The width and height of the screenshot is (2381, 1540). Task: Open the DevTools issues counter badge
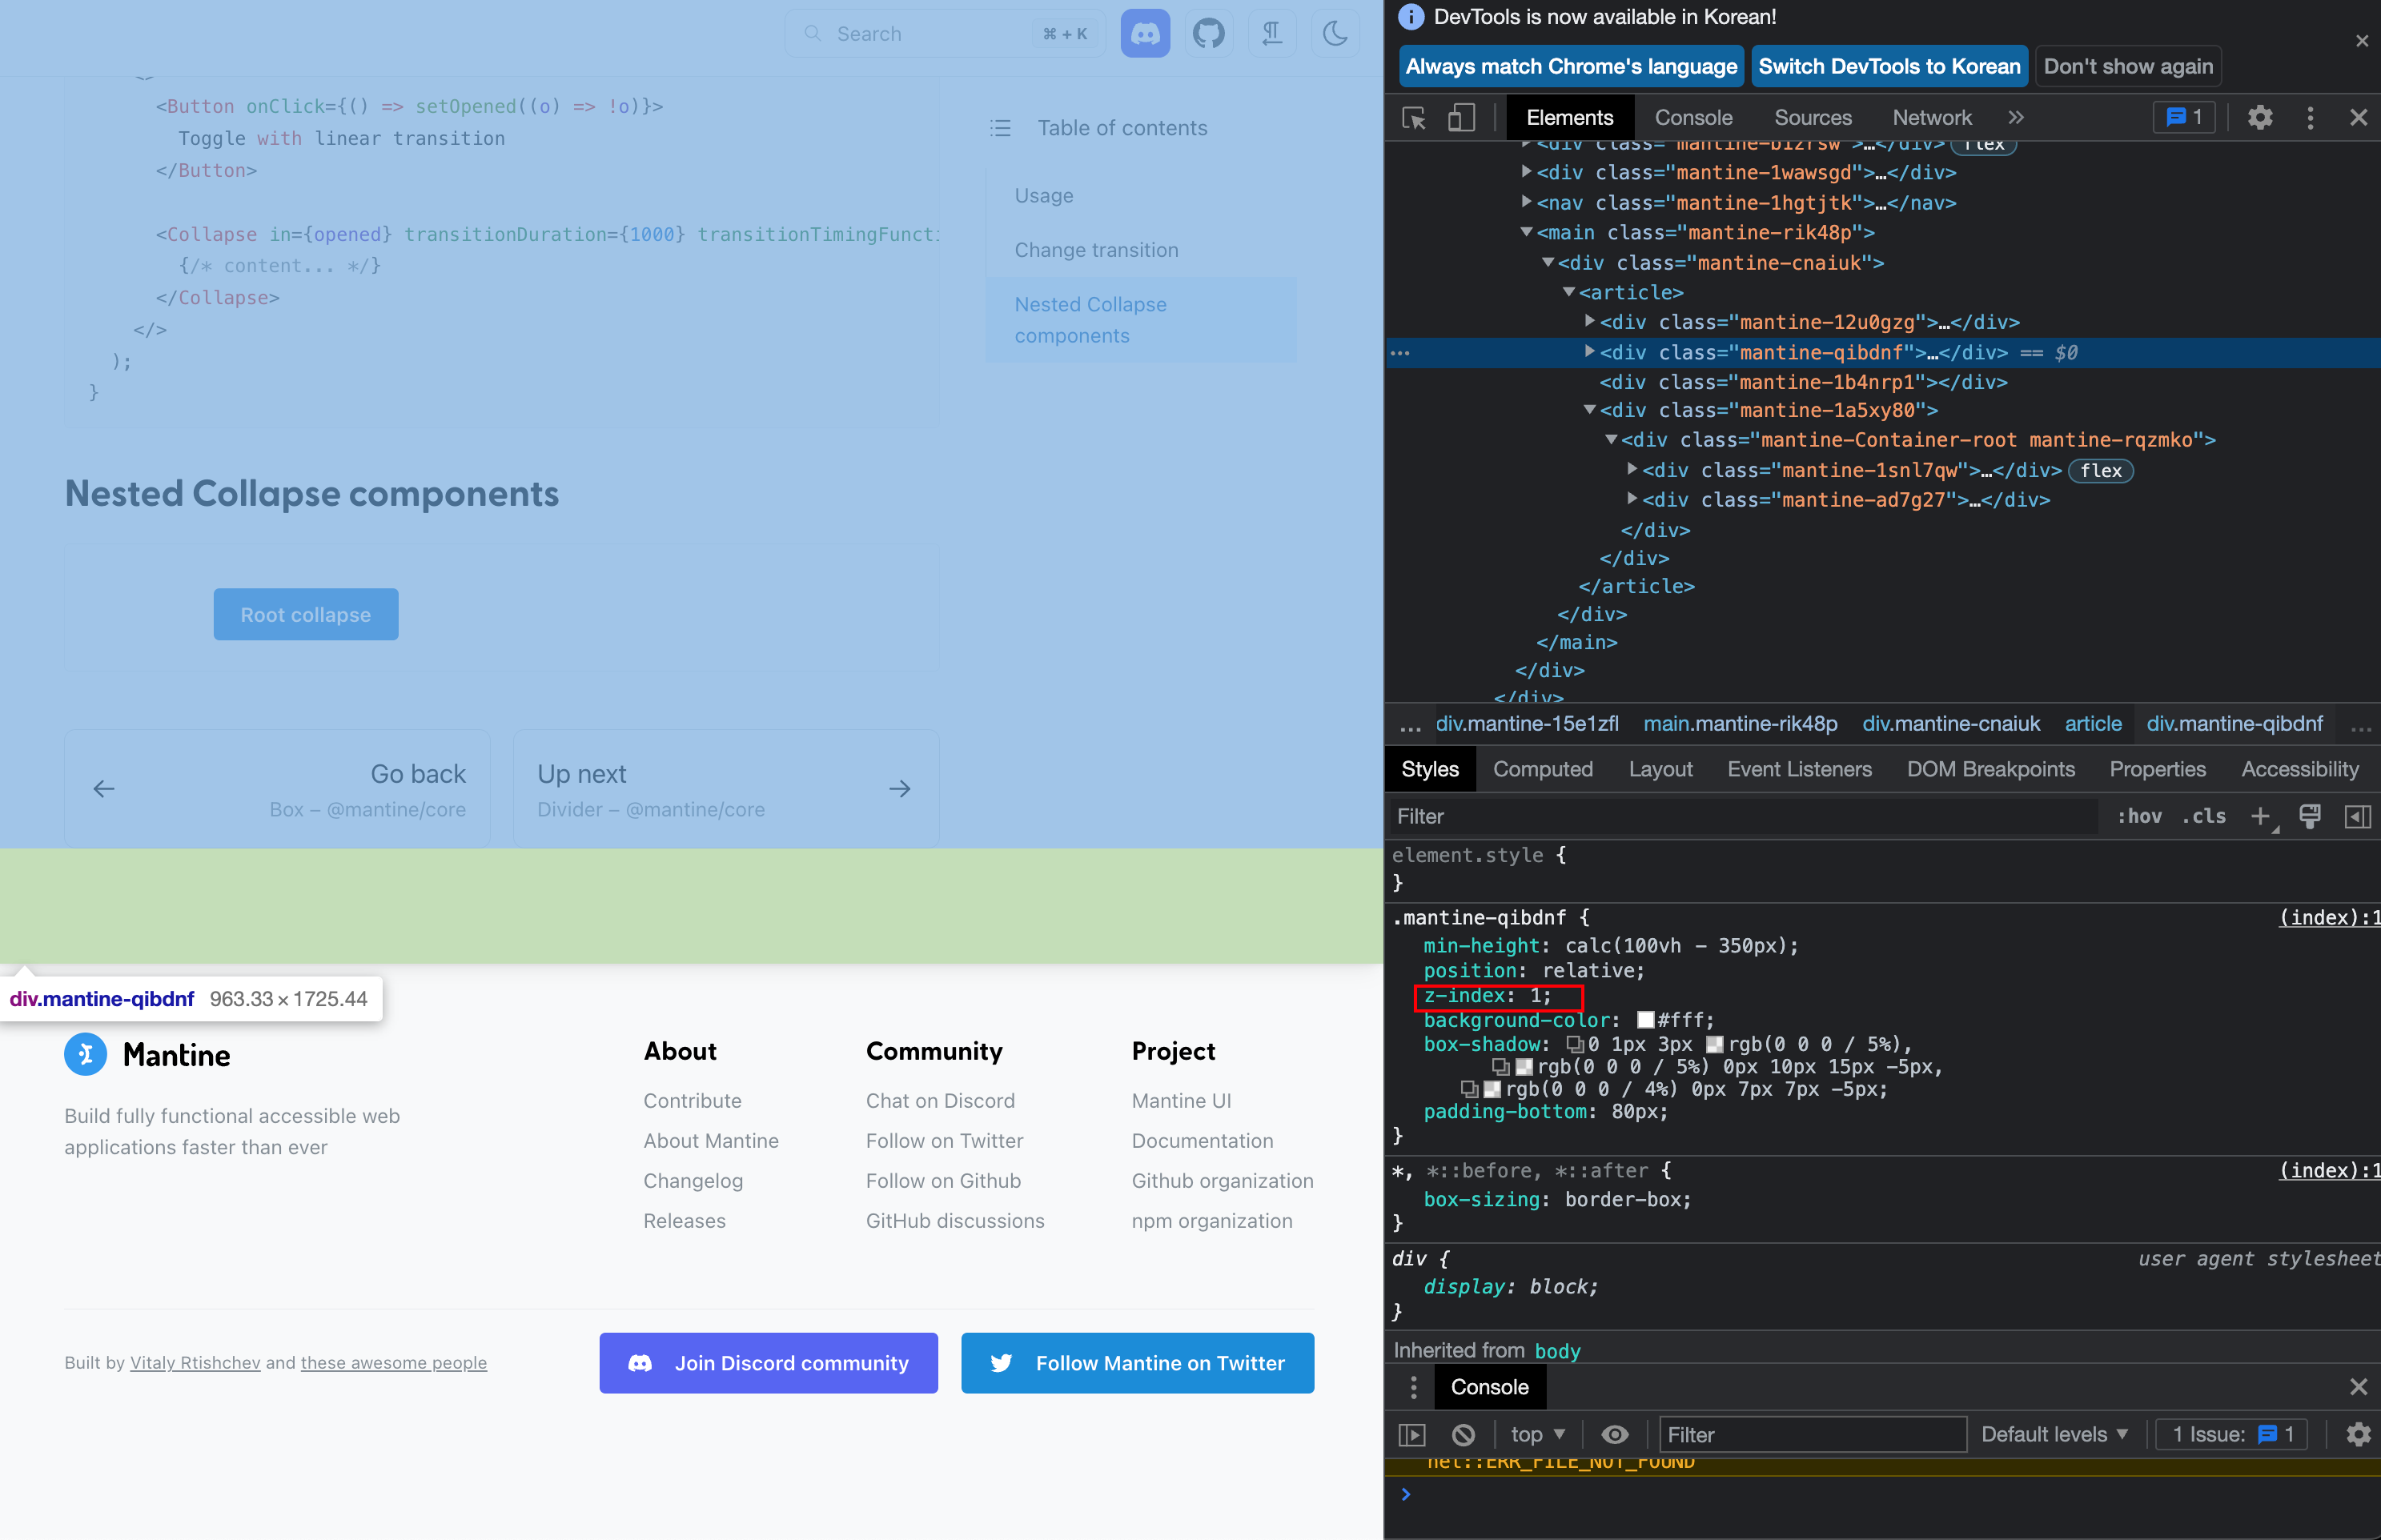tap(2184, 118)
